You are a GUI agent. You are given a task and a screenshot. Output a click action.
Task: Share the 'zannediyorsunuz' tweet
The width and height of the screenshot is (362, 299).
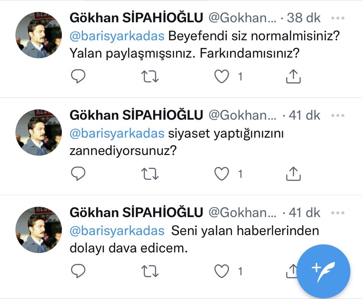[x=294, y=174]
